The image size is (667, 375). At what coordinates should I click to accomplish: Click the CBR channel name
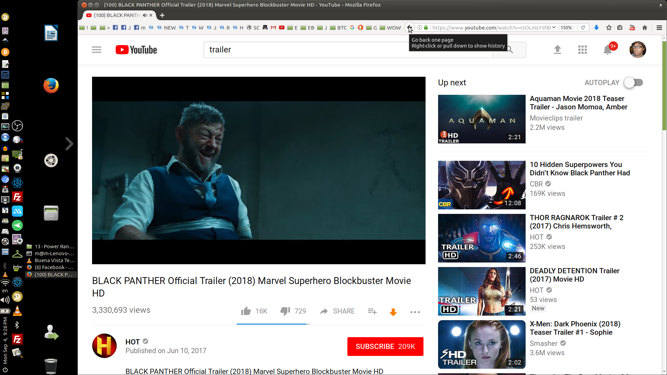[x=536, y=184]
